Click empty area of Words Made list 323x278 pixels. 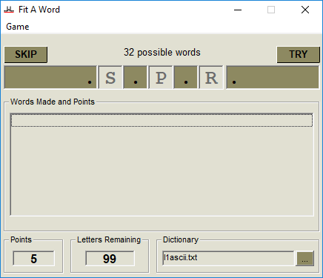(161, 171)
